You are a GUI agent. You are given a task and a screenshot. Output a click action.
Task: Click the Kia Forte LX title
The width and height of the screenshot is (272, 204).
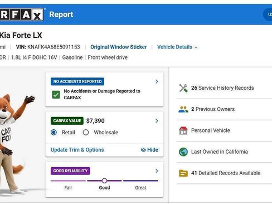click(x=21, y=35)
